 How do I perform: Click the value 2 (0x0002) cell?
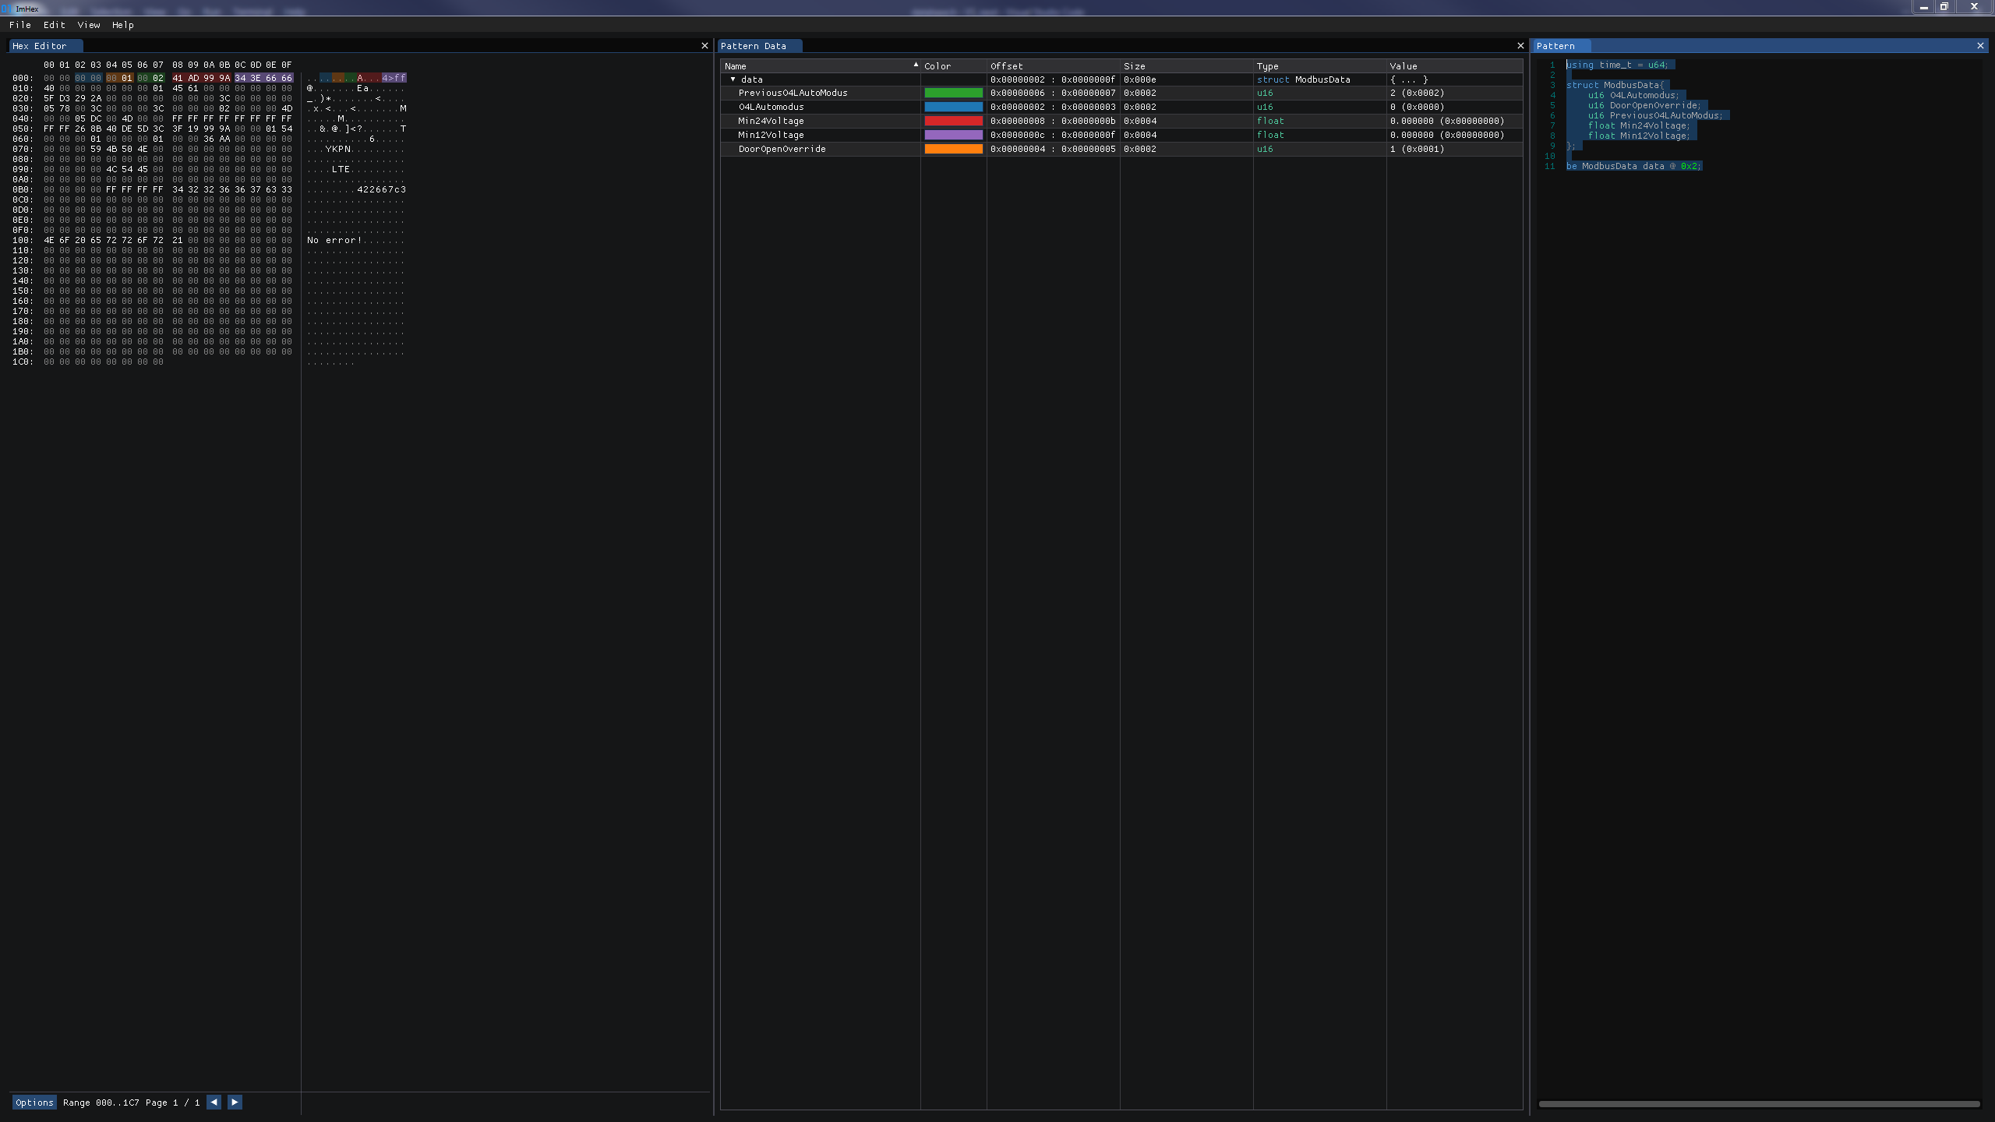pos(1417,93)
